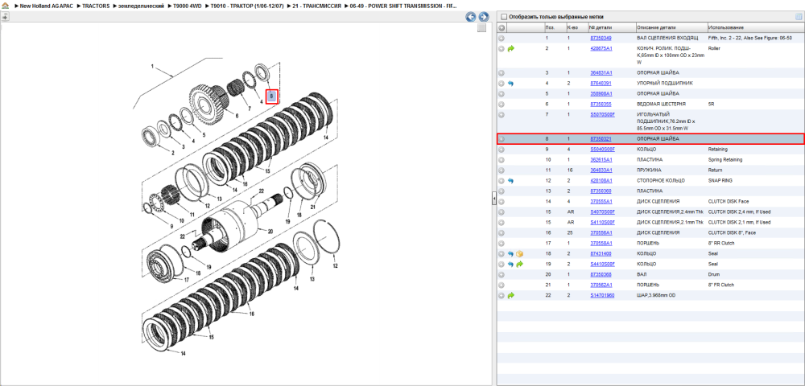The width and height of the screenshot is (805, 386).
Task: Open TRACTORS breadcrumb item
Action: click(97, 6)
